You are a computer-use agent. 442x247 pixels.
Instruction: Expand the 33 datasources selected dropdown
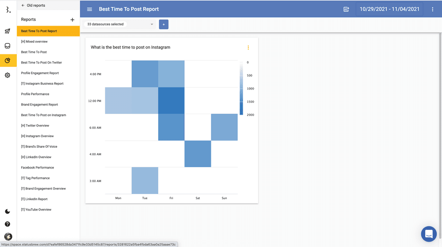click(x=120, y=24)
